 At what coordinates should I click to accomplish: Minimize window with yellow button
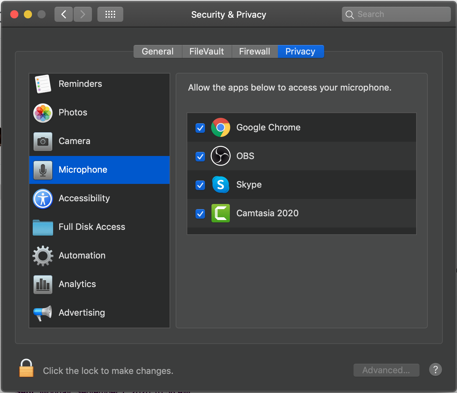coord(28,14)
